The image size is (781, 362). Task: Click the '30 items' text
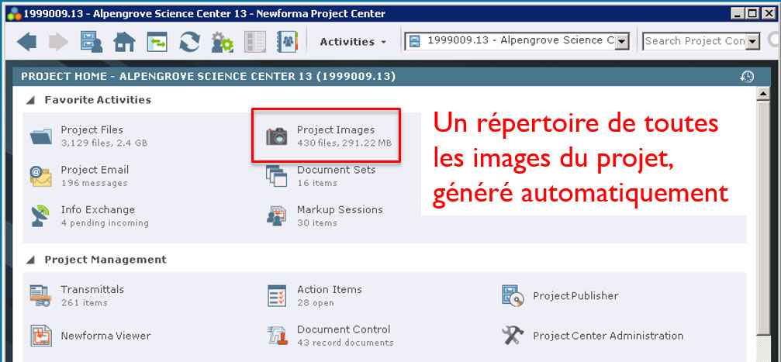point(317,222)
